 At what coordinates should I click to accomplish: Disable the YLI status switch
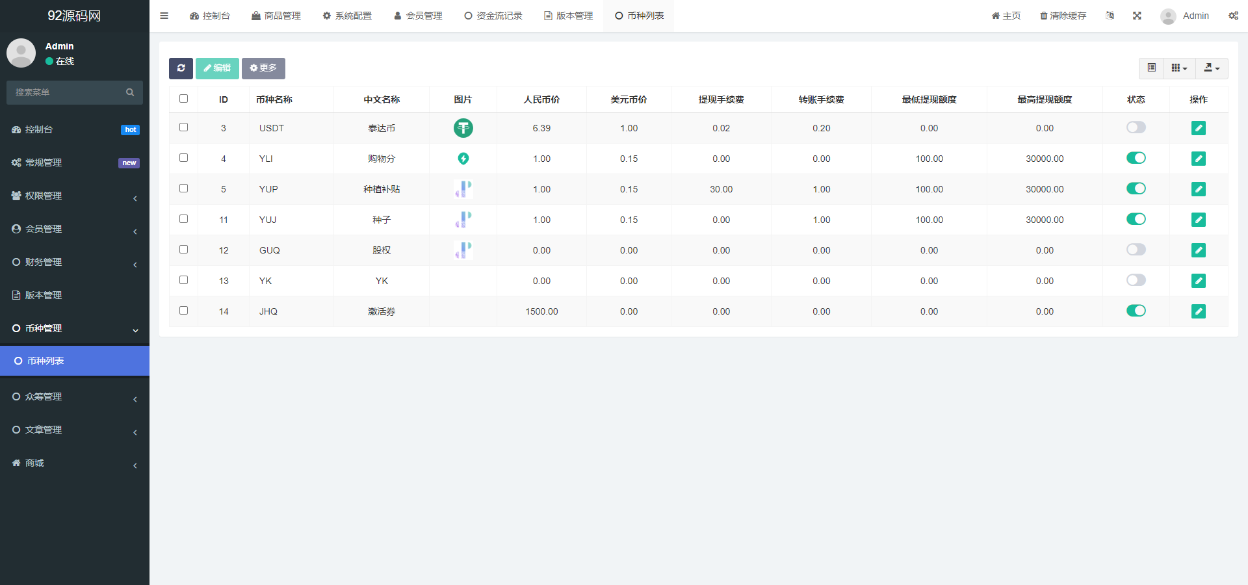(x=1136, y=158)
